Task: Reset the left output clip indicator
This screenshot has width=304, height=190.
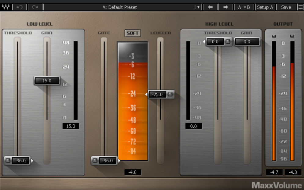Action: coord(274,36)
